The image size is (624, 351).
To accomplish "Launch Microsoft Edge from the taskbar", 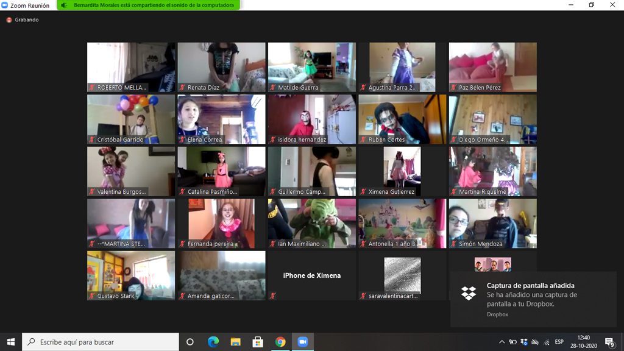I will point(213,342).
